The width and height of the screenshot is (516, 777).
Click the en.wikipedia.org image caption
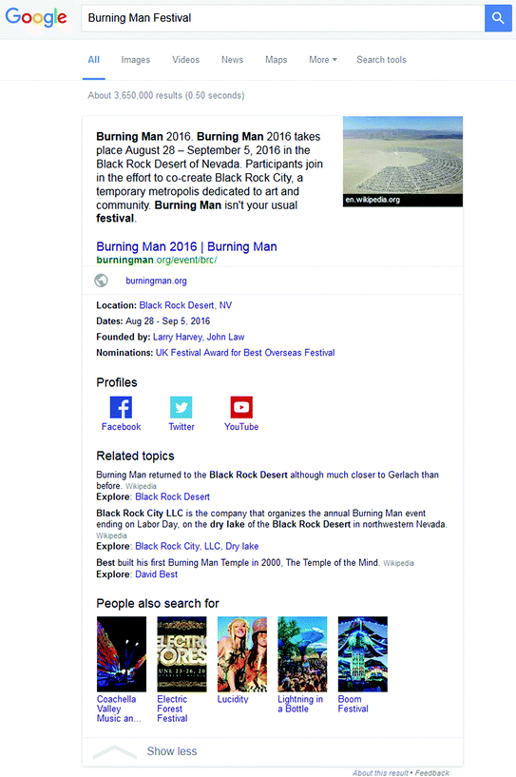373,200
